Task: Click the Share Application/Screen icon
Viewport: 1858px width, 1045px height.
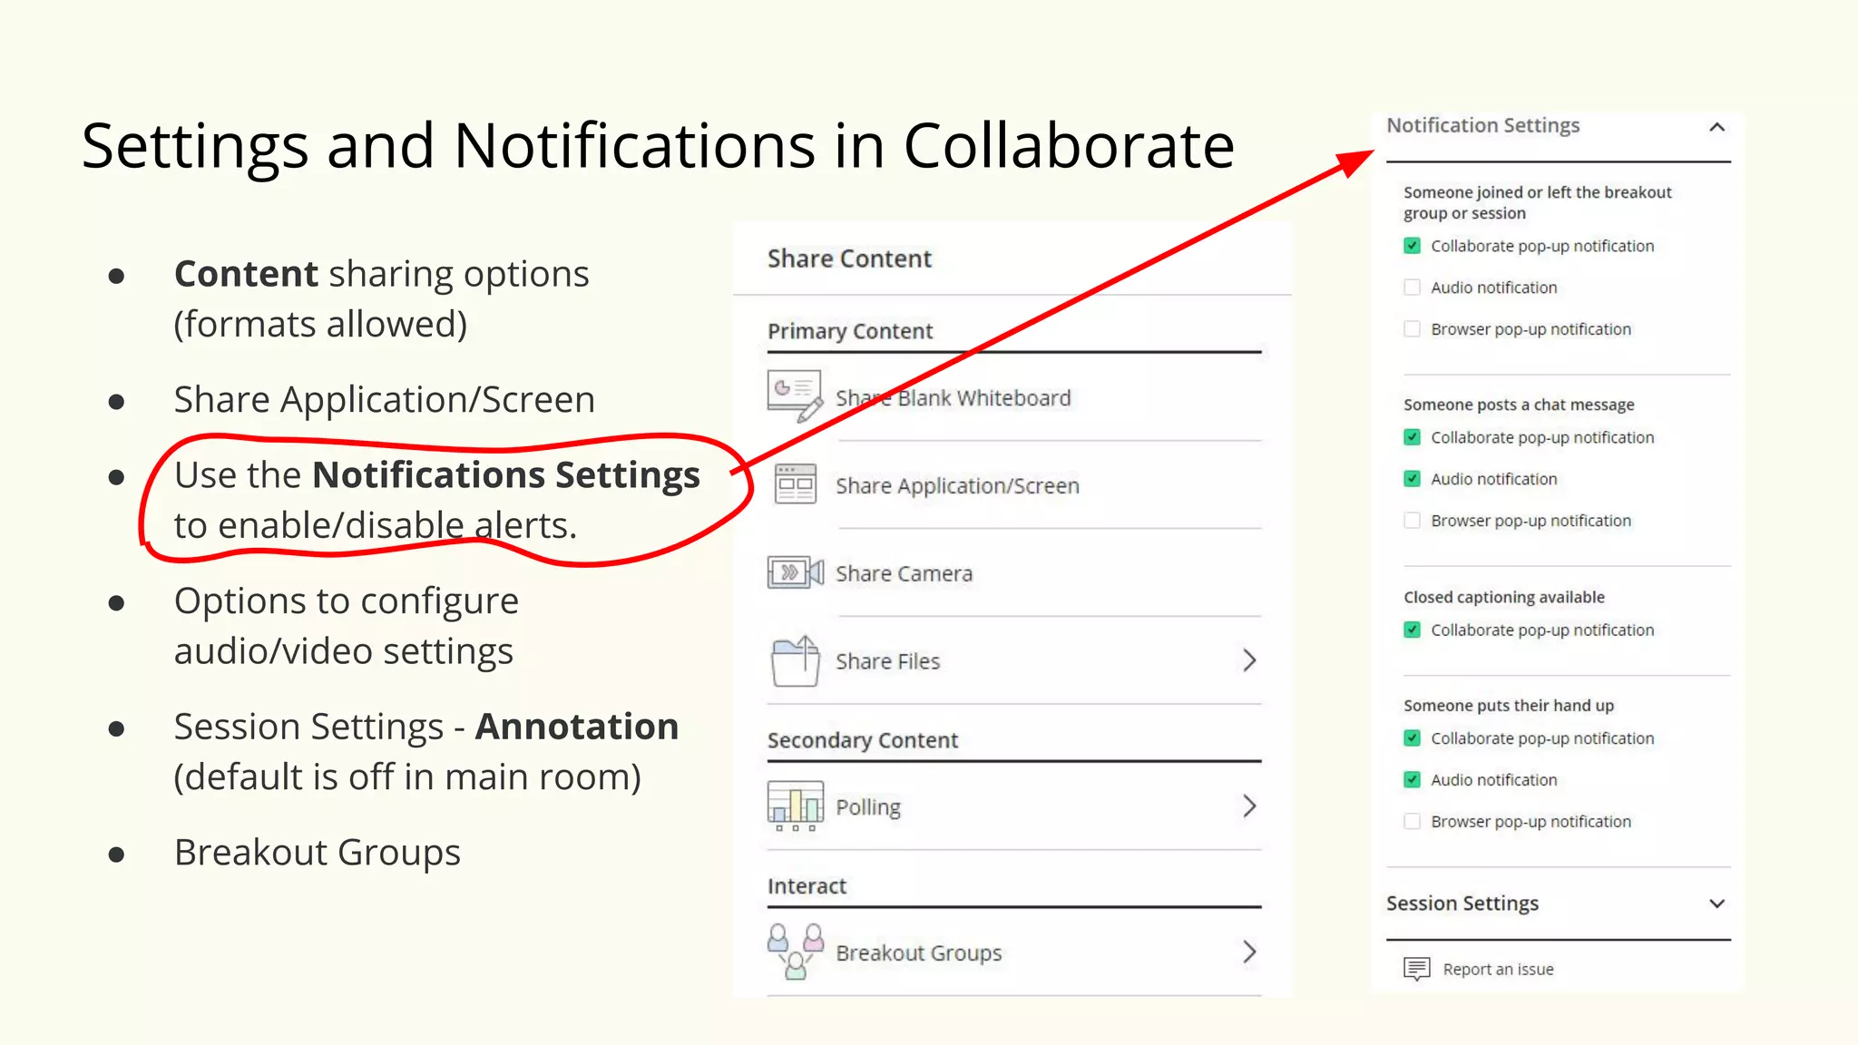Action: [x=796, y=484]
